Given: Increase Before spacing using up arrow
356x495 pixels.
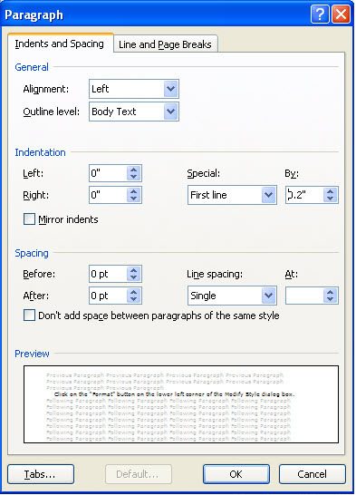Looking at the screenshot, I should (x=134, y=270).
